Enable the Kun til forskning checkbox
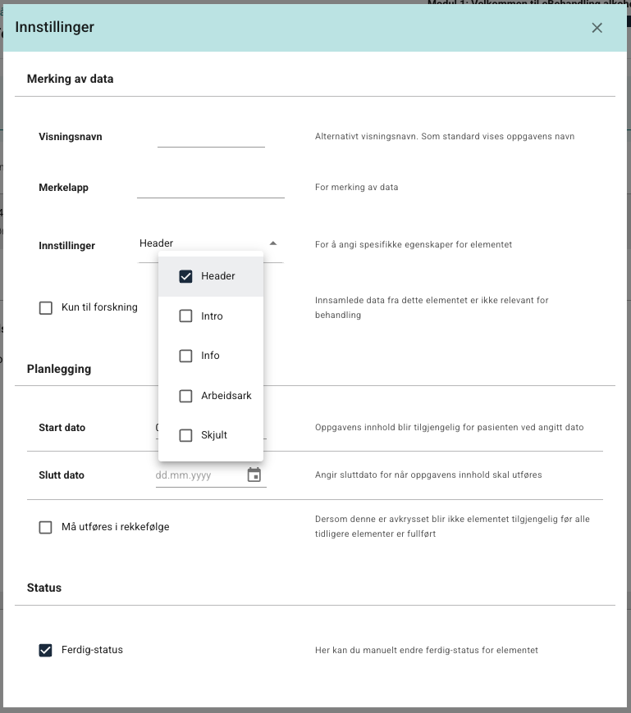This screenshot has height=713, width=631. click(x=45, y=308)
